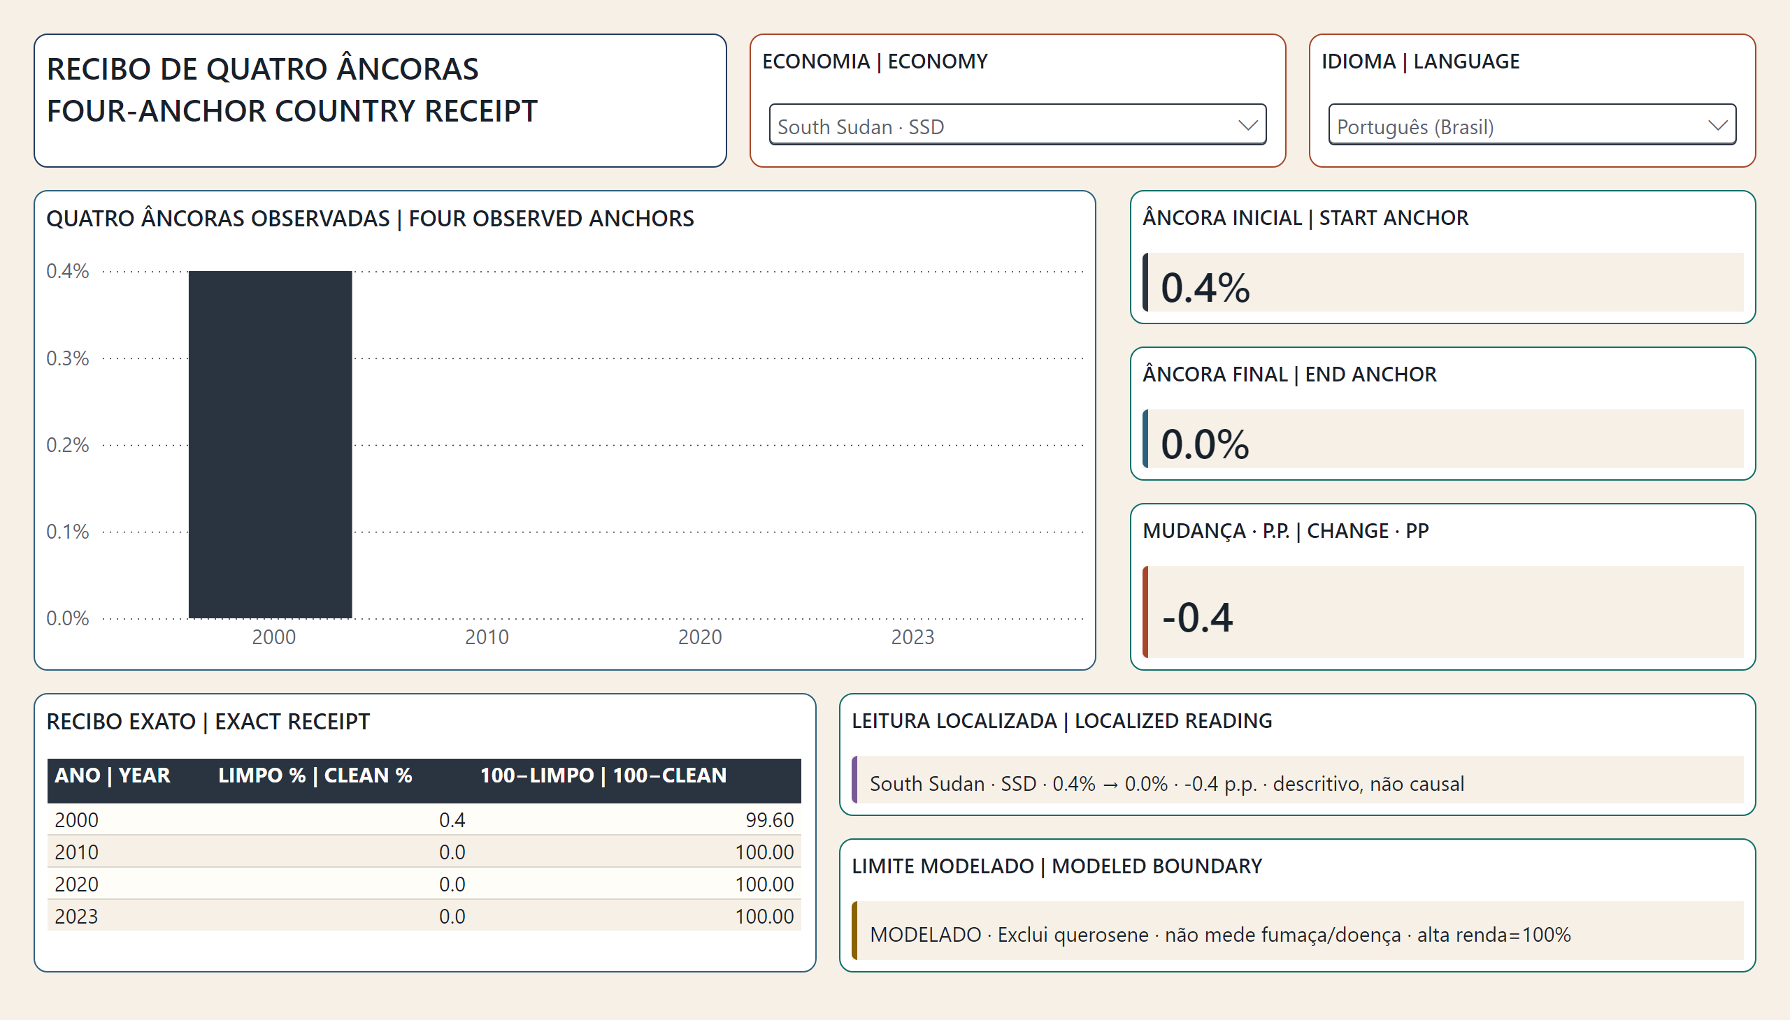The height and width of the screenshot is (1020, 1790).
Task: Select the 2010 year cell in the table
Action: [76, 852]
